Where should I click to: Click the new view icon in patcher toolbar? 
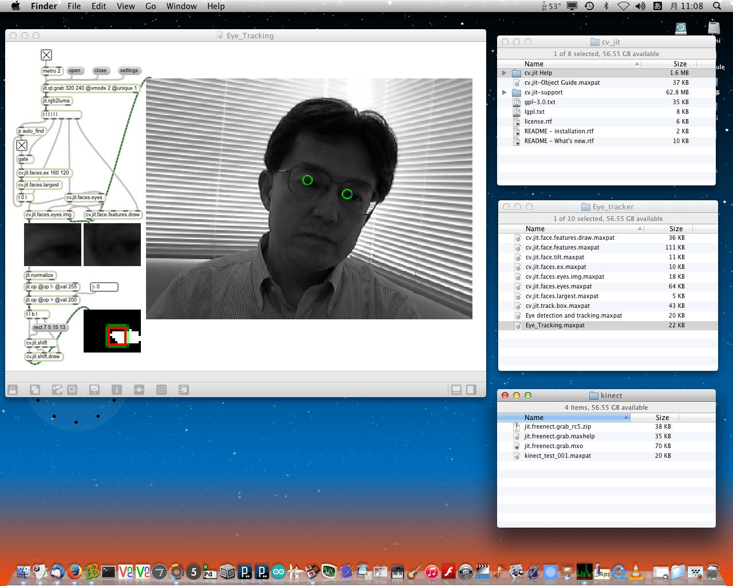click(35, 390)
